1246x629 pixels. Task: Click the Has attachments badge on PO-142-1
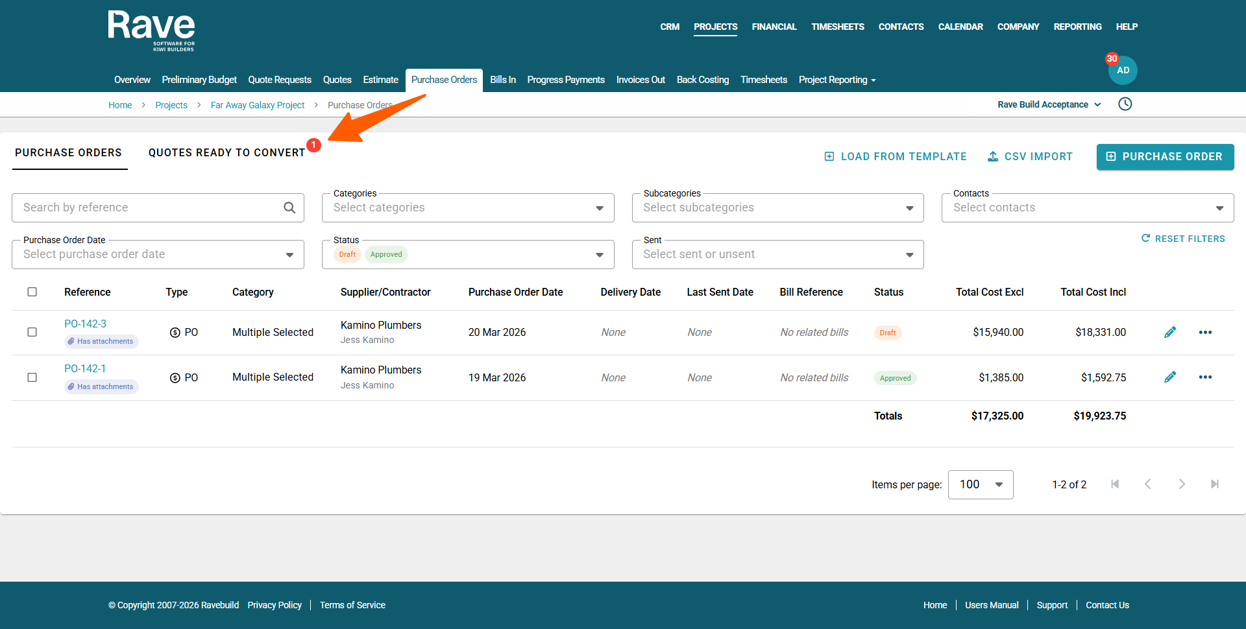(x=101, y=386)
